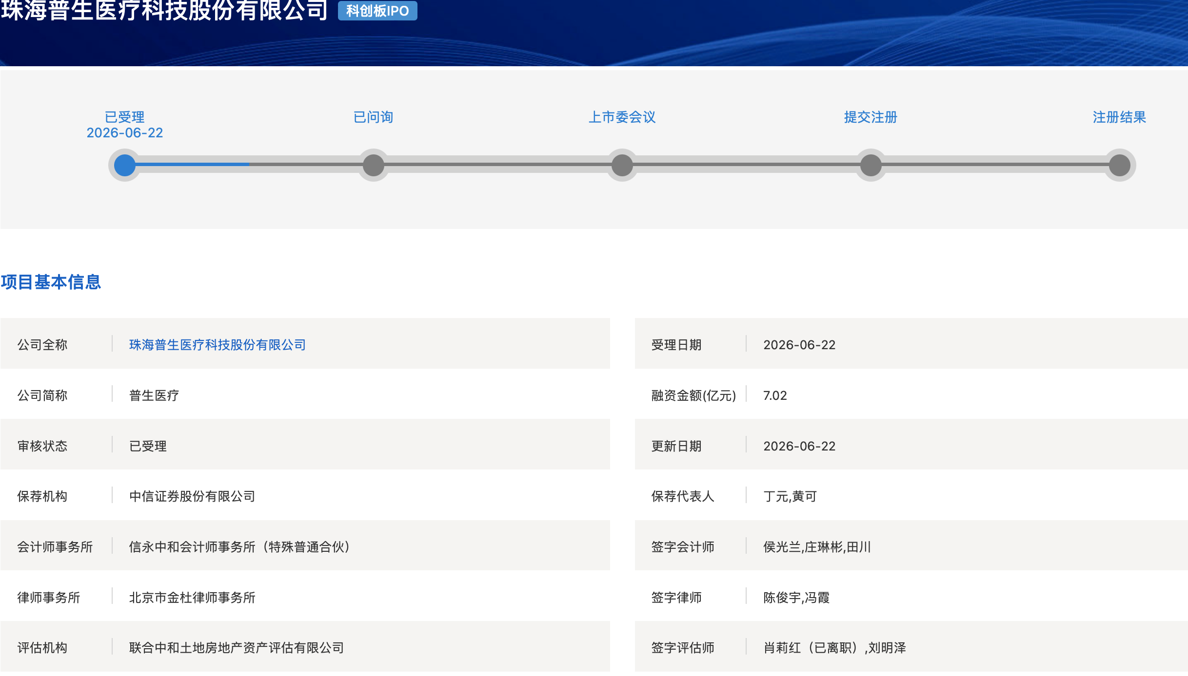Click the 已受理 2026-06-22 stage label

click(x=125, y=125)
